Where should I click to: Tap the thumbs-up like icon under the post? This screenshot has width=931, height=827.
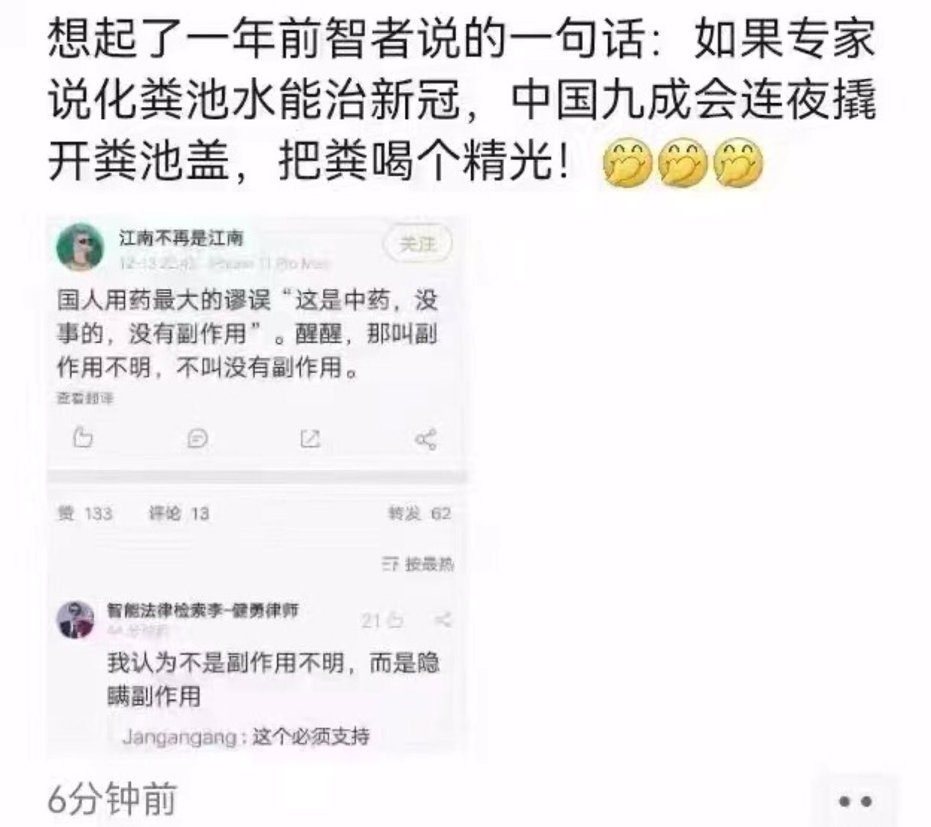click(x=83, y=438)
